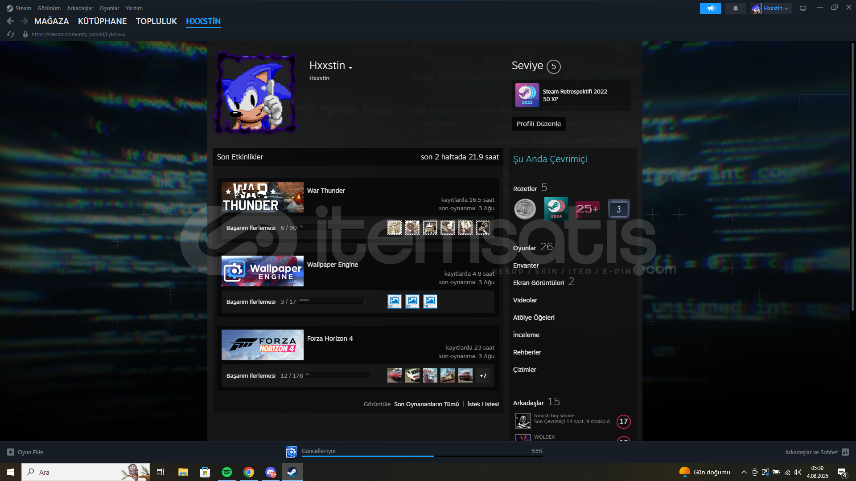Open the grey coin community badge
The width and height of the screenshot is (856, 481).
pos(525,209)
